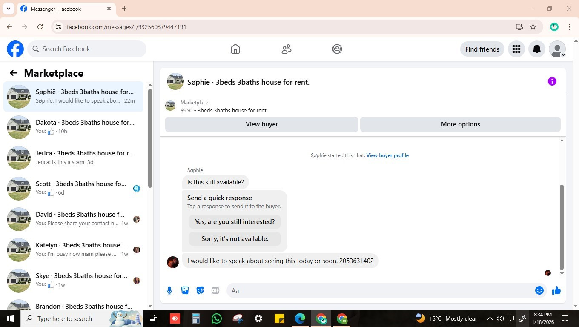The height and width of the screenshot is (327, 579).
Task: Go to the Home feed icon
Action: click(235, 49)
